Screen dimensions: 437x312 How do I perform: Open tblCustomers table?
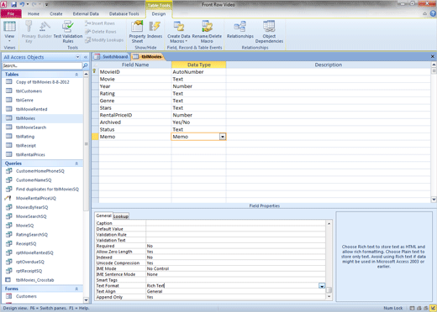coord(29,91)
